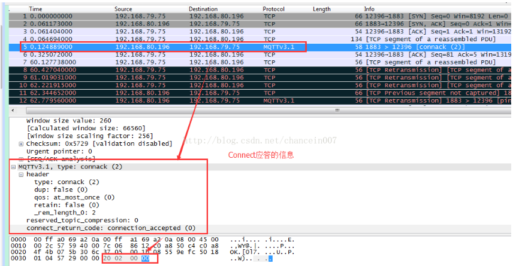Click the packet list scroll-left arrow

[x=13, y=111]
